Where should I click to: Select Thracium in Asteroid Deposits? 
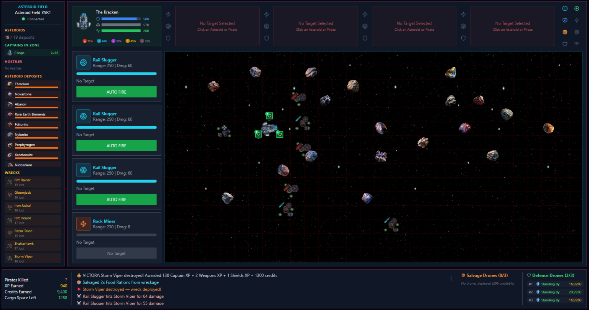coord(33,84)
